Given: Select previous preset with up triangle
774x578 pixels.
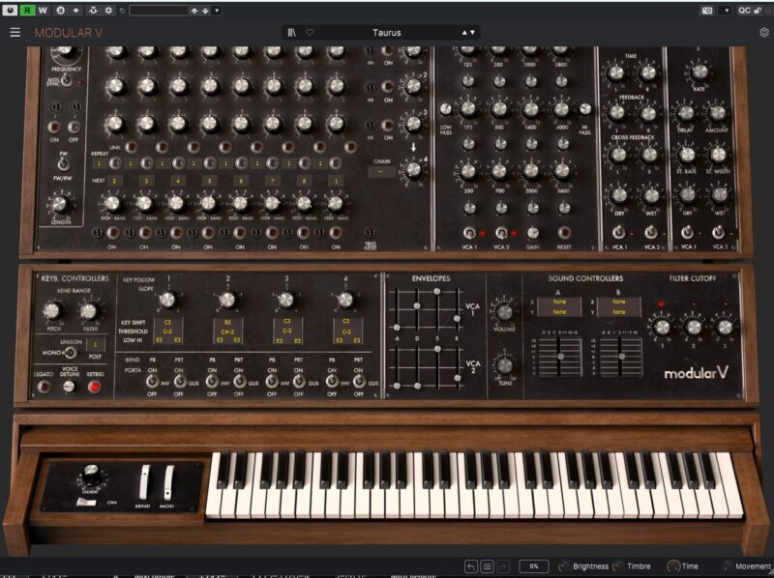Looking at the screenshot, I should (x=464, y=33).
